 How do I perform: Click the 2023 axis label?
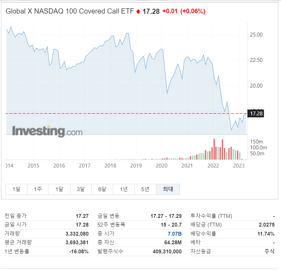pos(239,166)
